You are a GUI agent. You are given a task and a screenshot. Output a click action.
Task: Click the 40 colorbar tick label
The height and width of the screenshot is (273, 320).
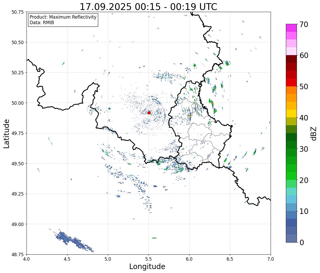[304, 118]
